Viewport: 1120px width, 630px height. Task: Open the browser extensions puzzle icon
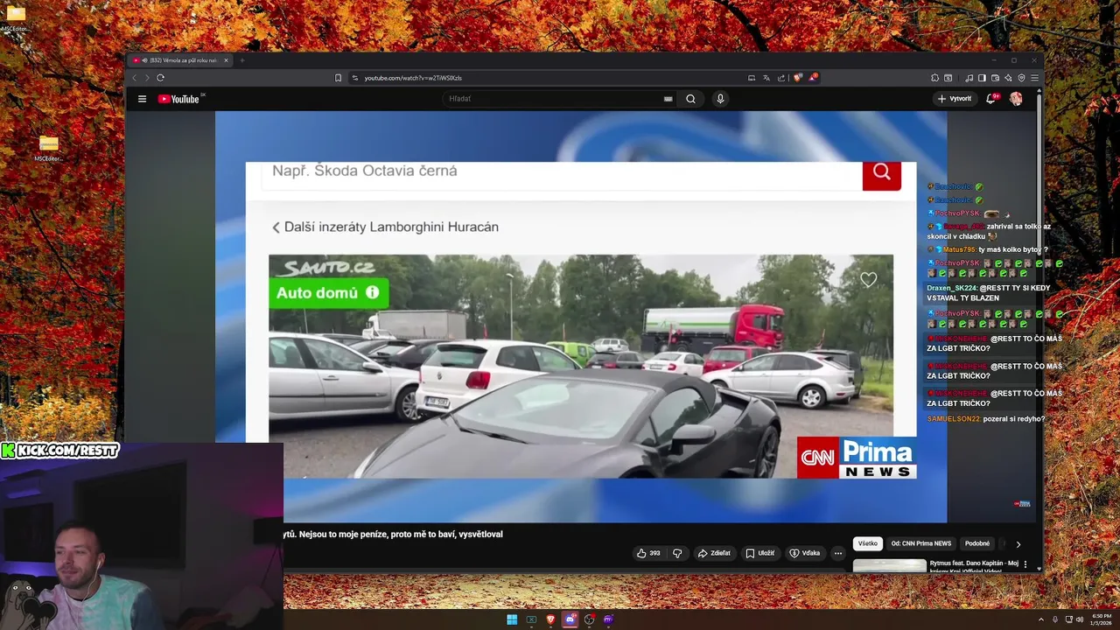click(x=934, y=78)
